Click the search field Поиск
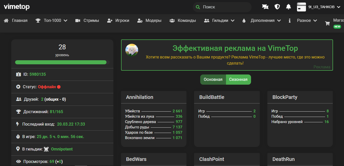This screenshot has height=166, width=344. (x=222, y=7)
